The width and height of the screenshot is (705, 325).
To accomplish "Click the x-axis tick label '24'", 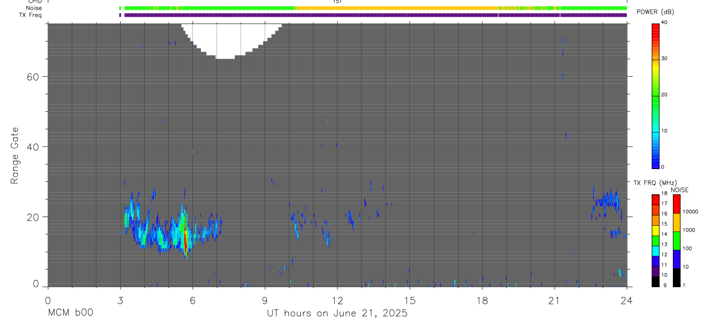I will 626,300.
